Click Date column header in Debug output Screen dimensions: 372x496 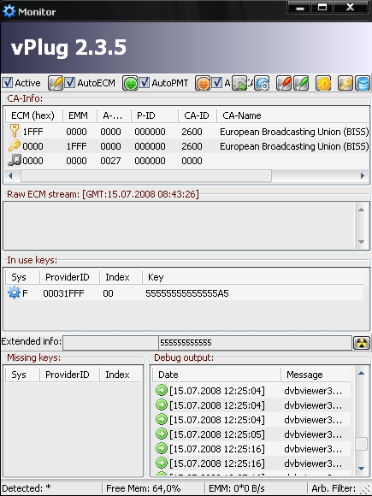click(216, 375)
